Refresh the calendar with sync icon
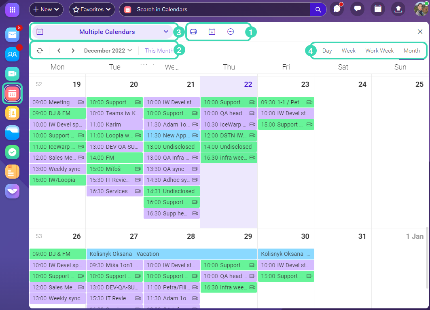 coord(40,51)
